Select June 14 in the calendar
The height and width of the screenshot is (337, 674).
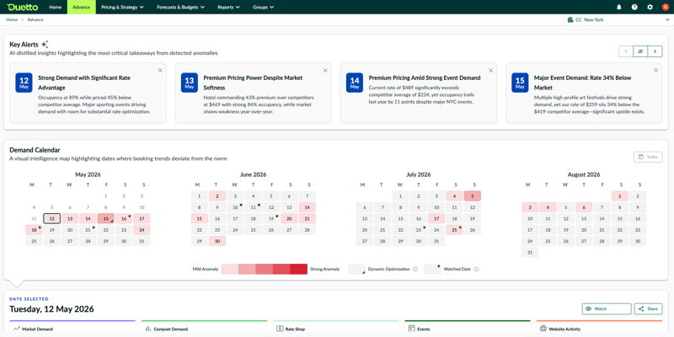click(x=307, y=207)
